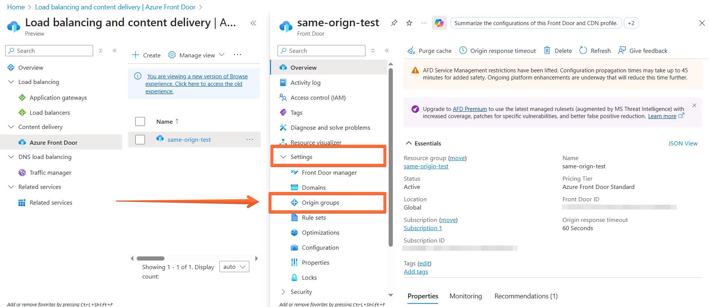Open the Diagnose and solve problems icon

click(x=283, y=127)
